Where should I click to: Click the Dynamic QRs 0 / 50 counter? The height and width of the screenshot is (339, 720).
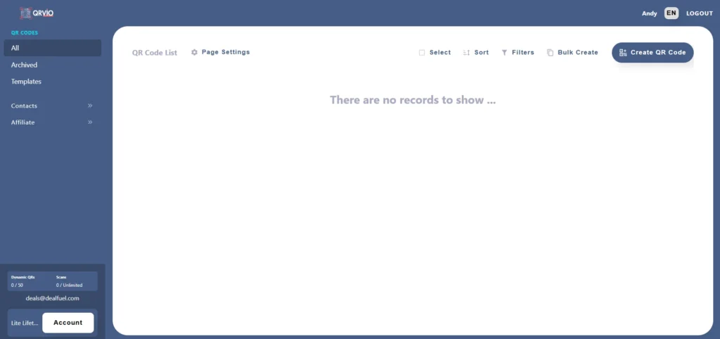click(x=23, y=281)
